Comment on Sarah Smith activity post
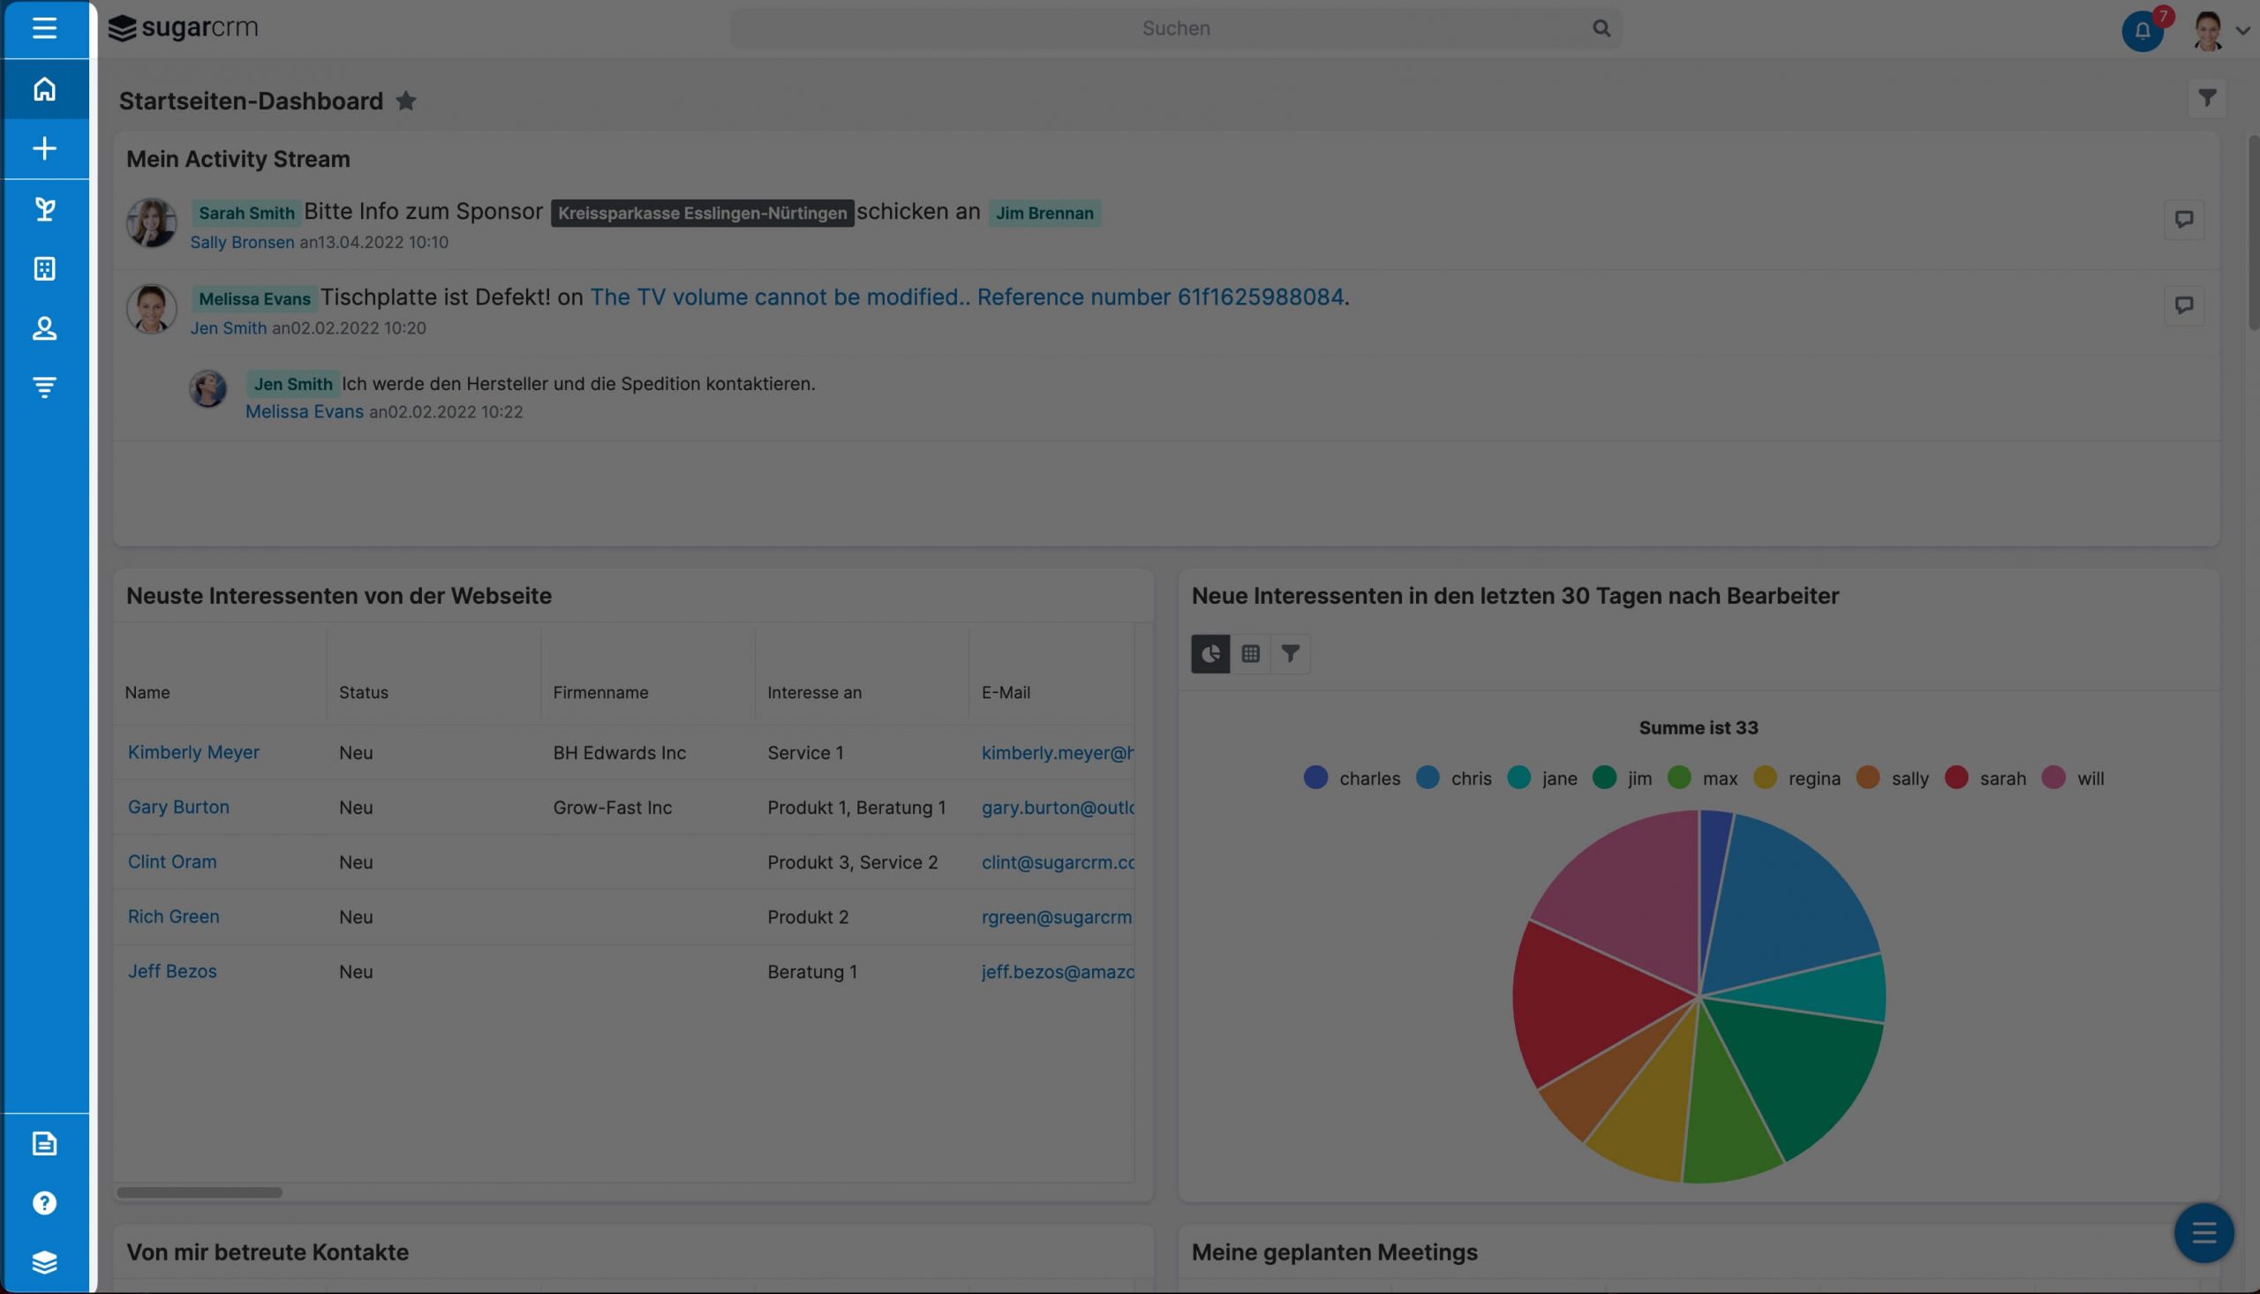The image size is (2260, 1294). click(x=2183, y=220)
